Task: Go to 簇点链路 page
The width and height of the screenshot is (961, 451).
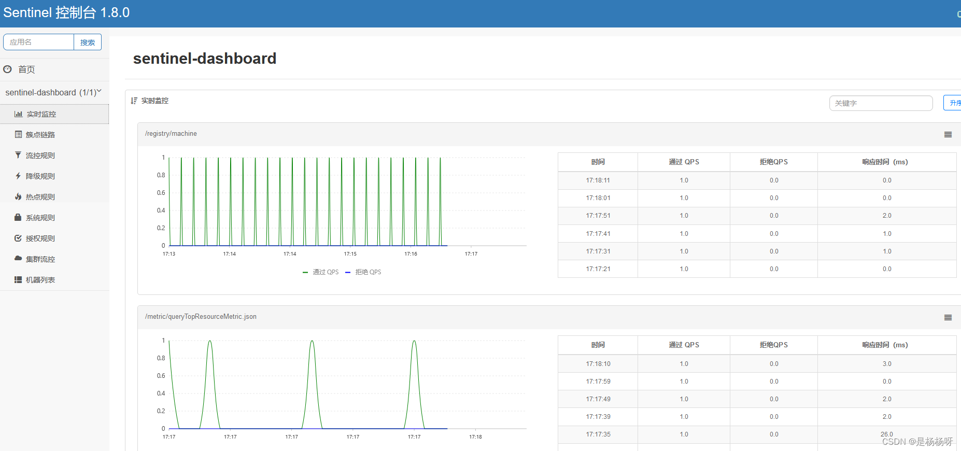Action: 54,135
